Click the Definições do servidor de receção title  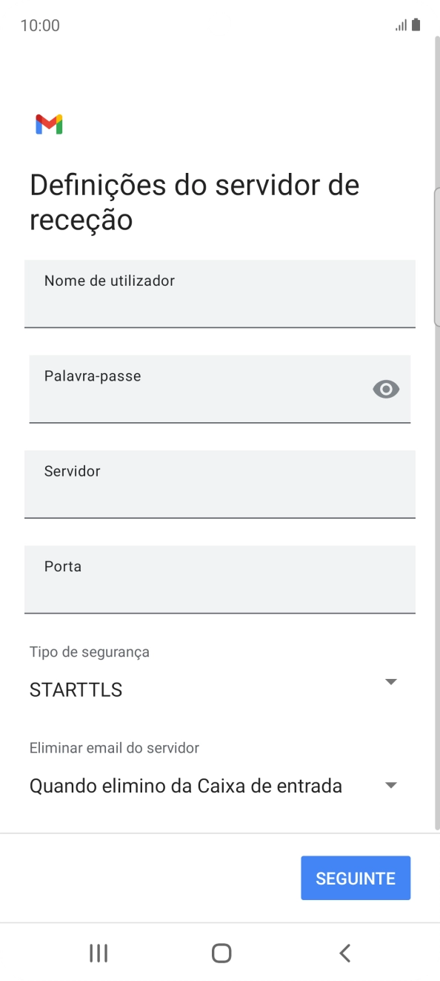pos(193,201)
